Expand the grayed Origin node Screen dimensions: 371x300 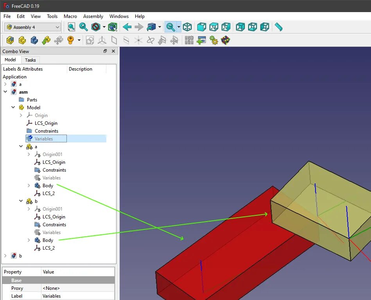[21, 115]
